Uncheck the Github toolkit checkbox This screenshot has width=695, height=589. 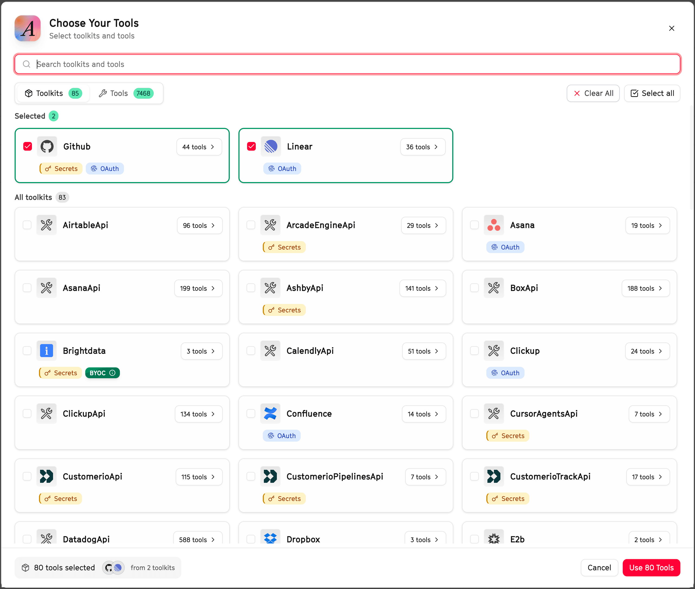click(x=28, y=146)
